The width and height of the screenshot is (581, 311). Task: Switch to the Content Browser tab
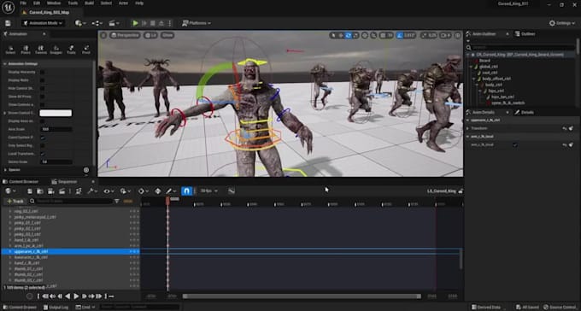[x=21, y=182]
